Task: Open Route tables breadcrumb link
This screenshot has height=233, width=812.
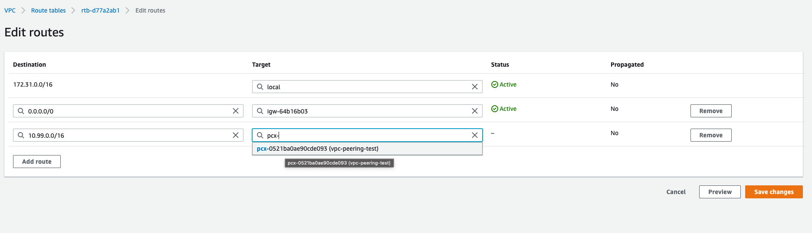Action: (x=48, y=10)
